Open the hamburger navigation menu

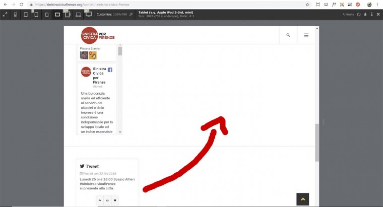click(306, 35)
